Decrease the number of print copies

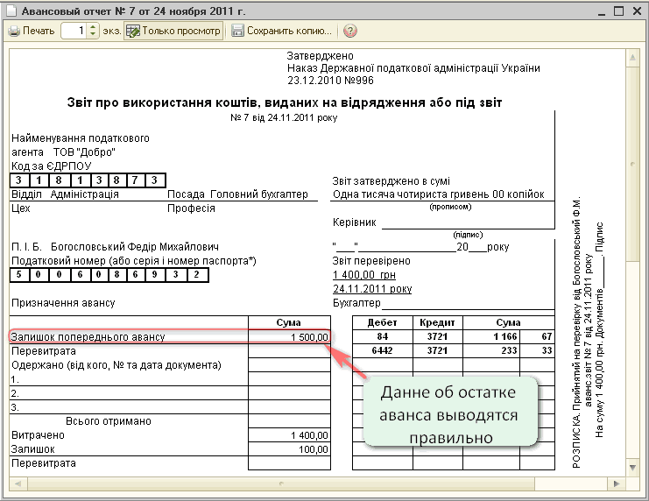coord(94,35)
